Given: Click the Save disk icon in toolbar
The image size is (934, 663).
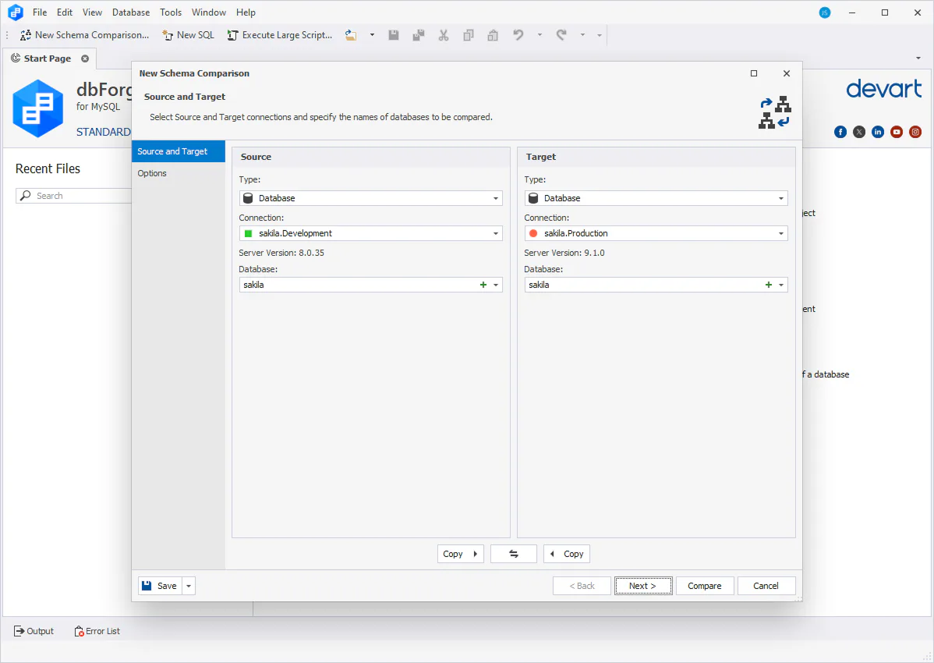Looking at the screenshot, I should tap(394, 35).
